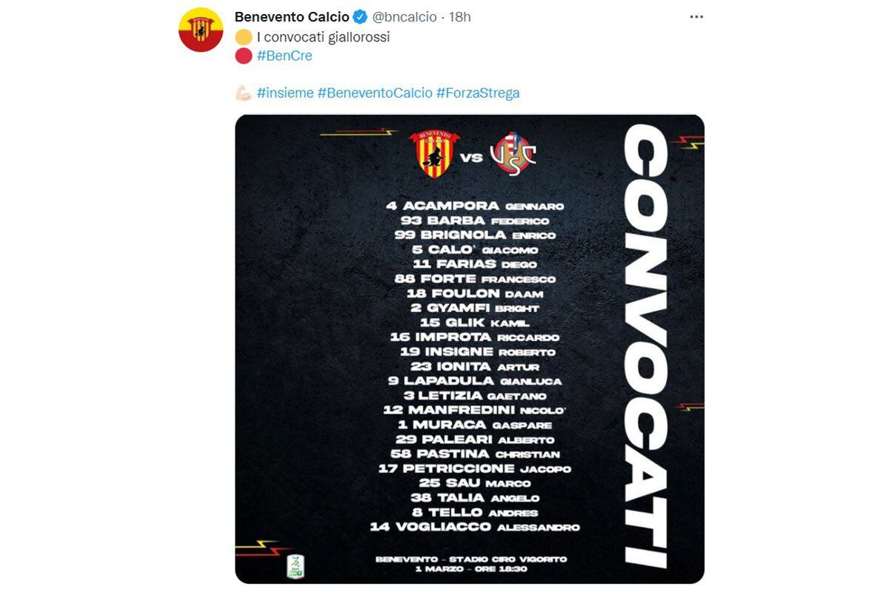The width and height of the screenshot is (889, 592).
Task: Open the #BeneventoCalcio hashtag
Action: pos(374,93)
